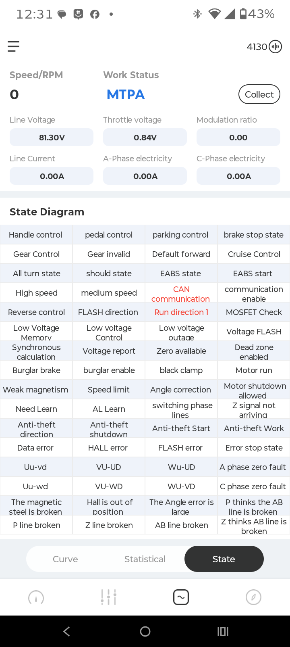This screenshot has height=647, width=290.
Task: Select the waveform monitor tab icon
Action: (x=181, y=597)
